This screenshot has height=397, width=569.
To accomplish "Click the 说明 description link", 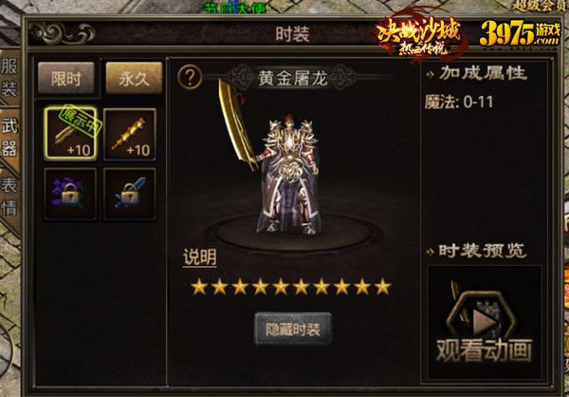I will point(199,257).
